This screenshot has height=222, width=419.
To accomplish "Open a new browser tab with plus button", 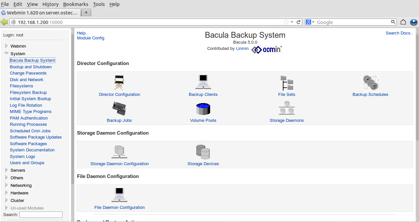I will click(x=86, y=12).
